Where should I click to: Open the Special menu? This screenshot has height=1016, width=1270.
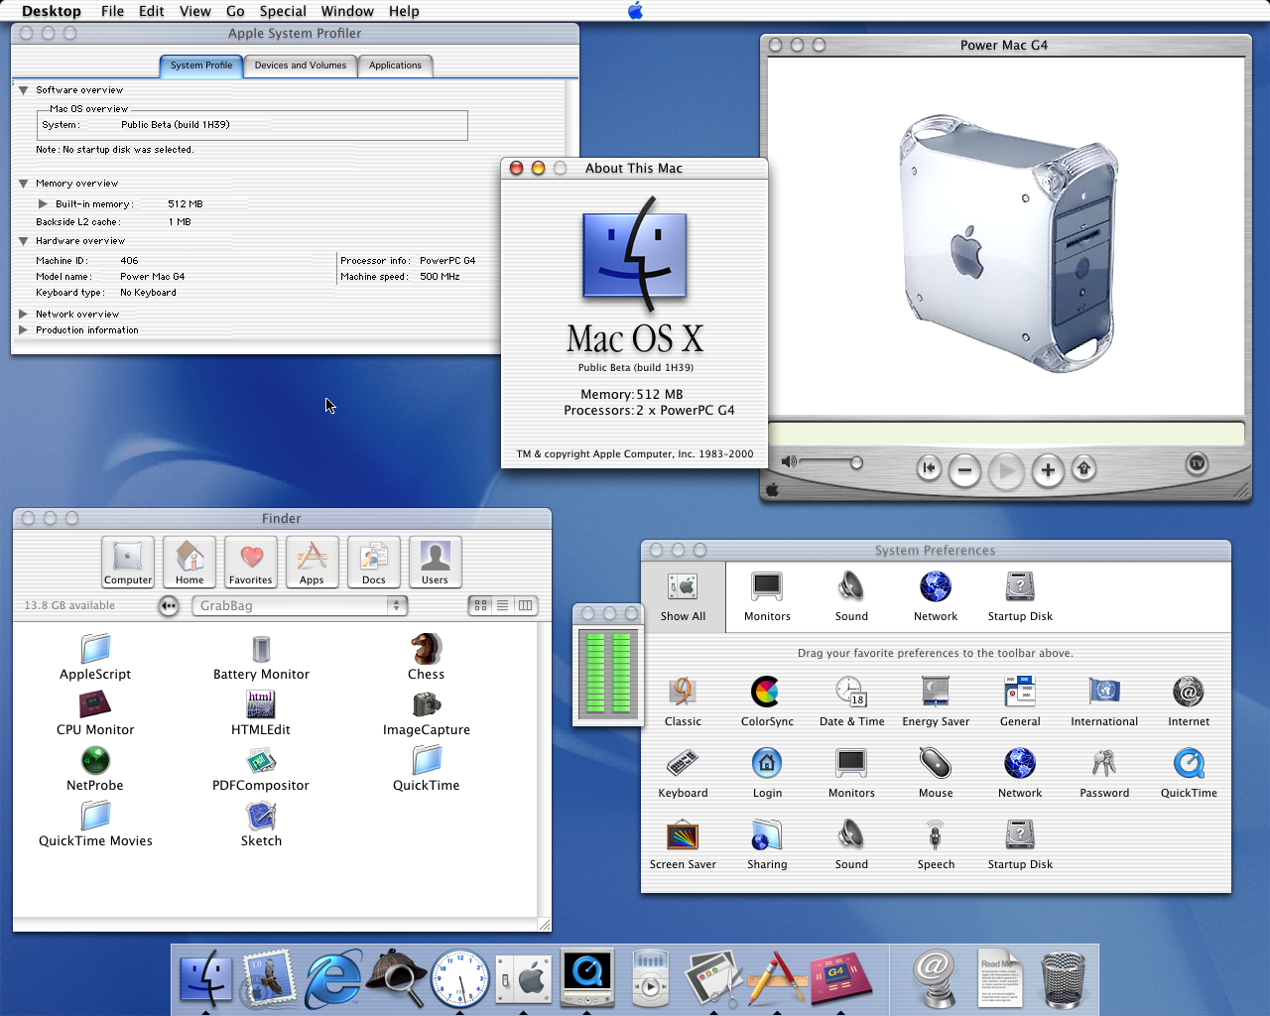coord(283,11)
